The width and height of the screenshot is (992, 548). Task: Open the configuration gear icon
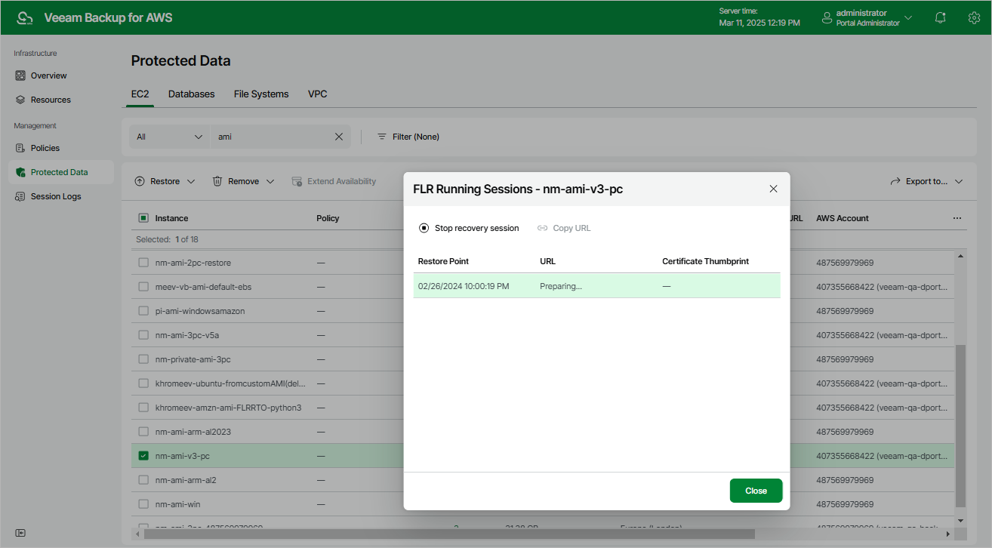tap(974, 17)
